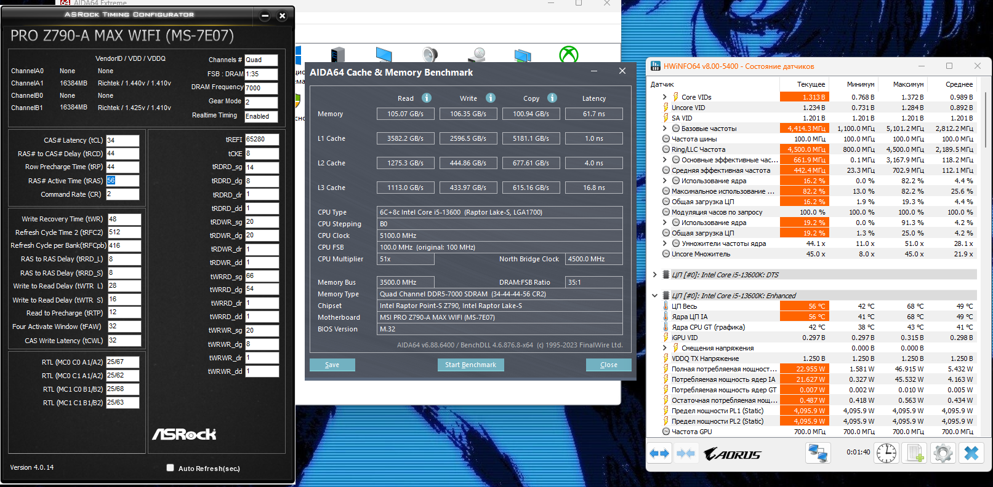Open the Xbox icon in AIDA64 window
Image resolution: width=993 pixels, height=487 pixels.
pyautogui.click(x=568, y=55)
